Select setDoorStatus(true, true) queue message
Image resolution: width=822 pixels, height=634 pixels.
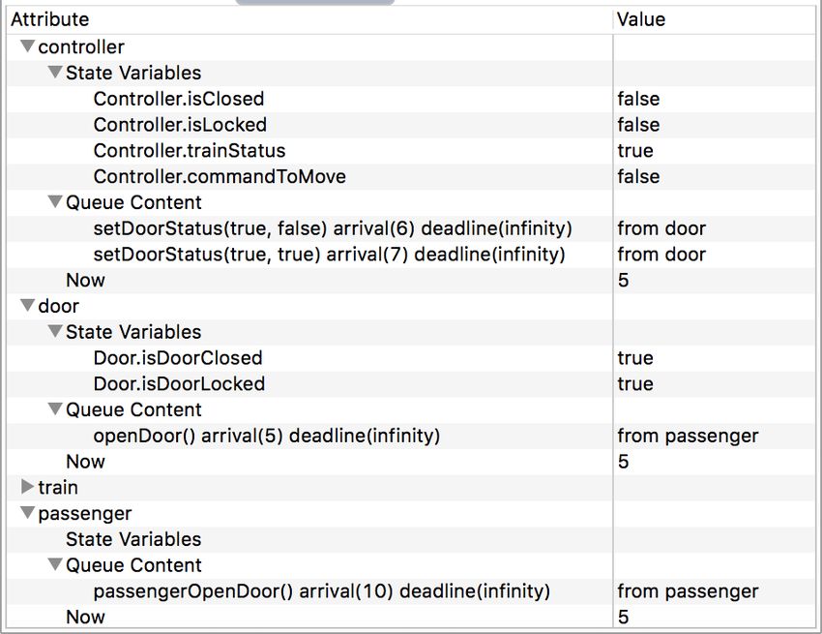tap(329, 254)
